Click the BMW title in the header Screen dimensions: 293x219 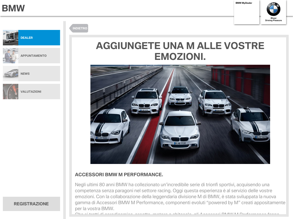click(x=13, y=8)
